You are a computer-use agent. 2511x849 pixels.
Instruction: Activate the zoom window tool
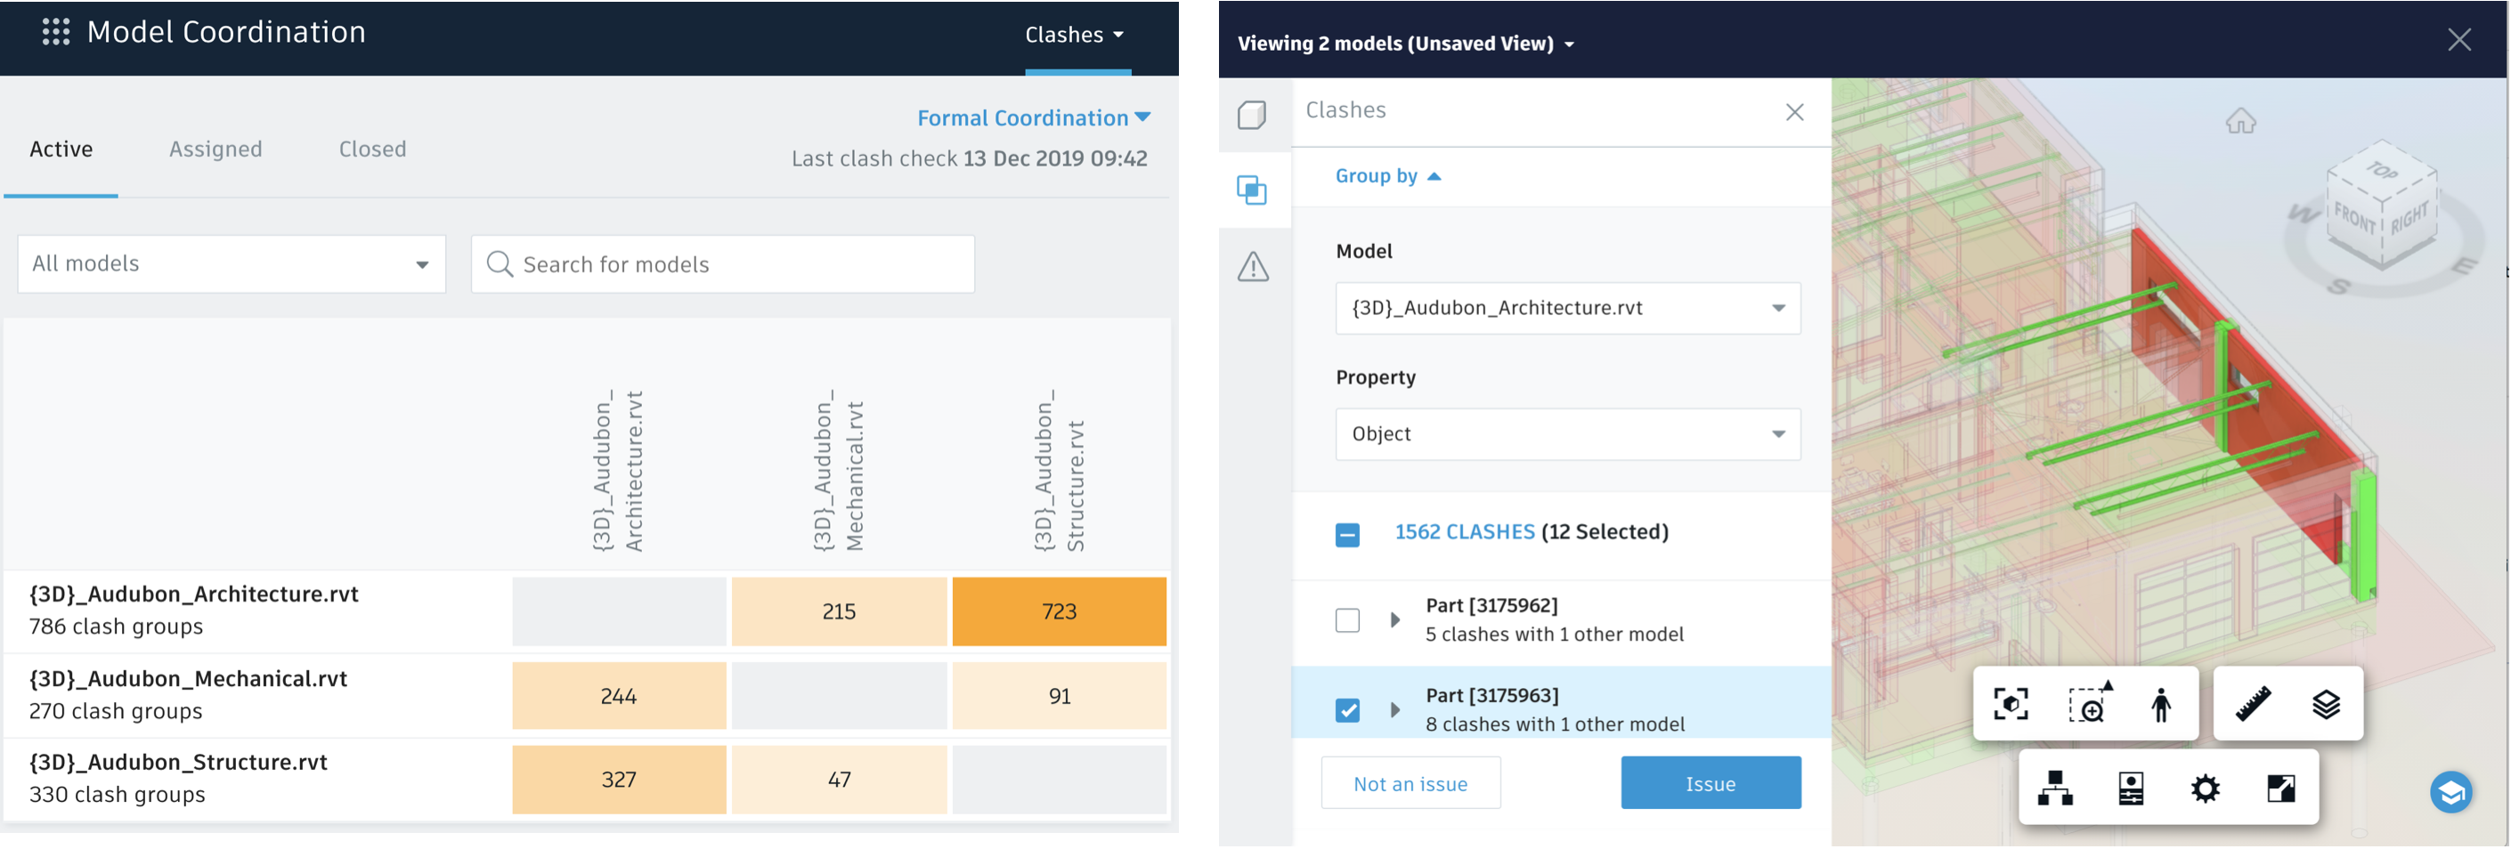point(2088,704)
